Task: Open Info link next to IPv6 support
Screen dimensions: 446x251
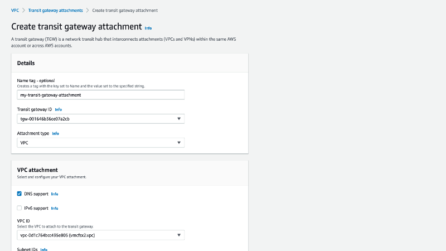Action: 55,208
